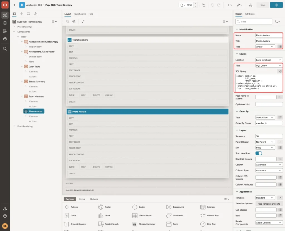
Task: Open the layout options hamburger menu
Action: pos(225,22)
